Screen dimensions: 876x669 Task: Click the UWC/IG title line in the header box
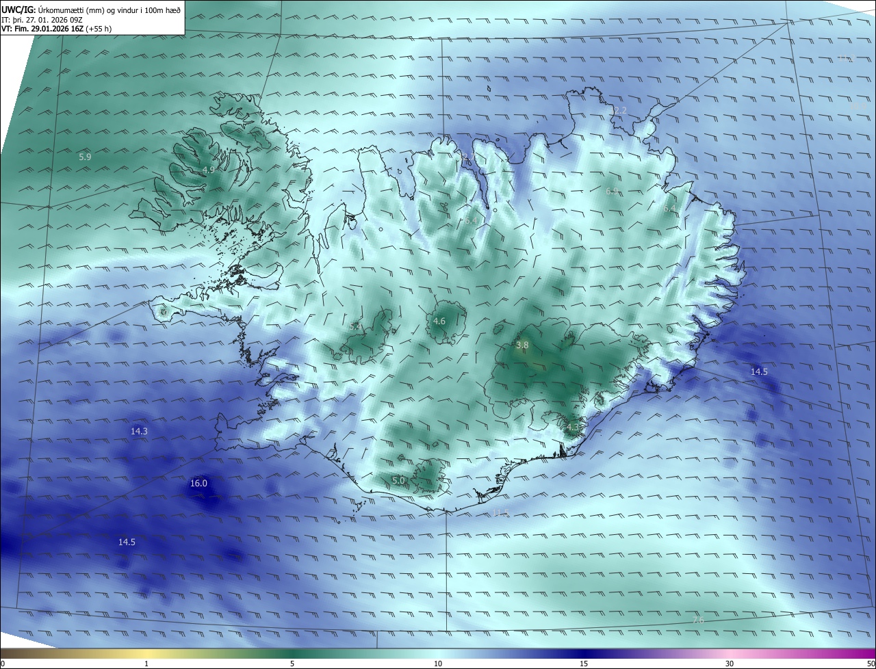(91, 10)
